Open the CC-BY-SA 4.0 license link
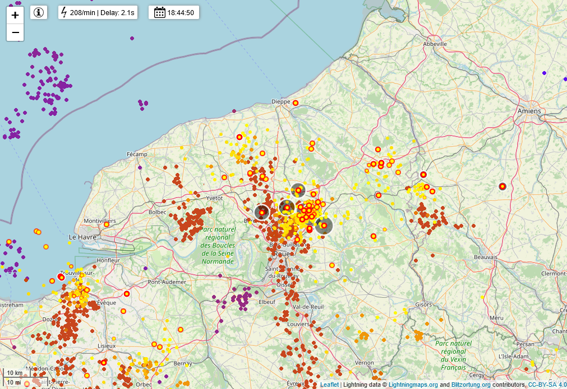The height and width of the screenshot is (389, 567). coord(547,385)
